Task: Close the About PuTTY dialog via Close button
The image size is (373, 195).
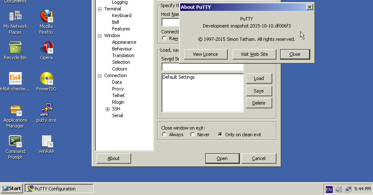Action: 295,54
